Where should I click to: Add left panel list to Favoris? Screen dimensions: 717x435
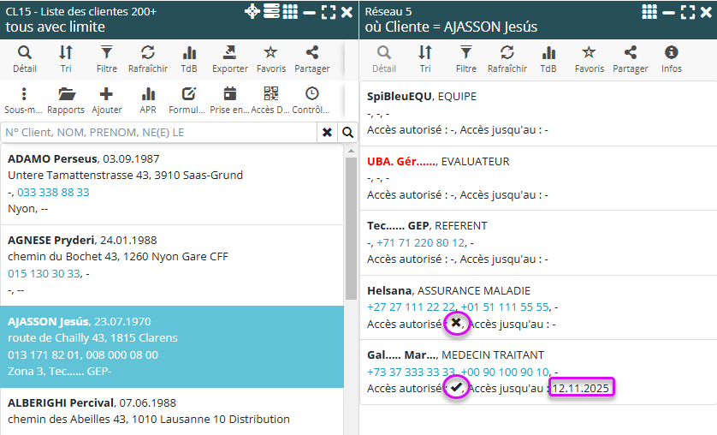point(270,59)
